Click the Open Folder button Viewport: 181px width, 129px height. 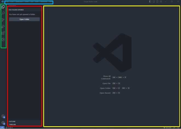click(x=24, y=19)
